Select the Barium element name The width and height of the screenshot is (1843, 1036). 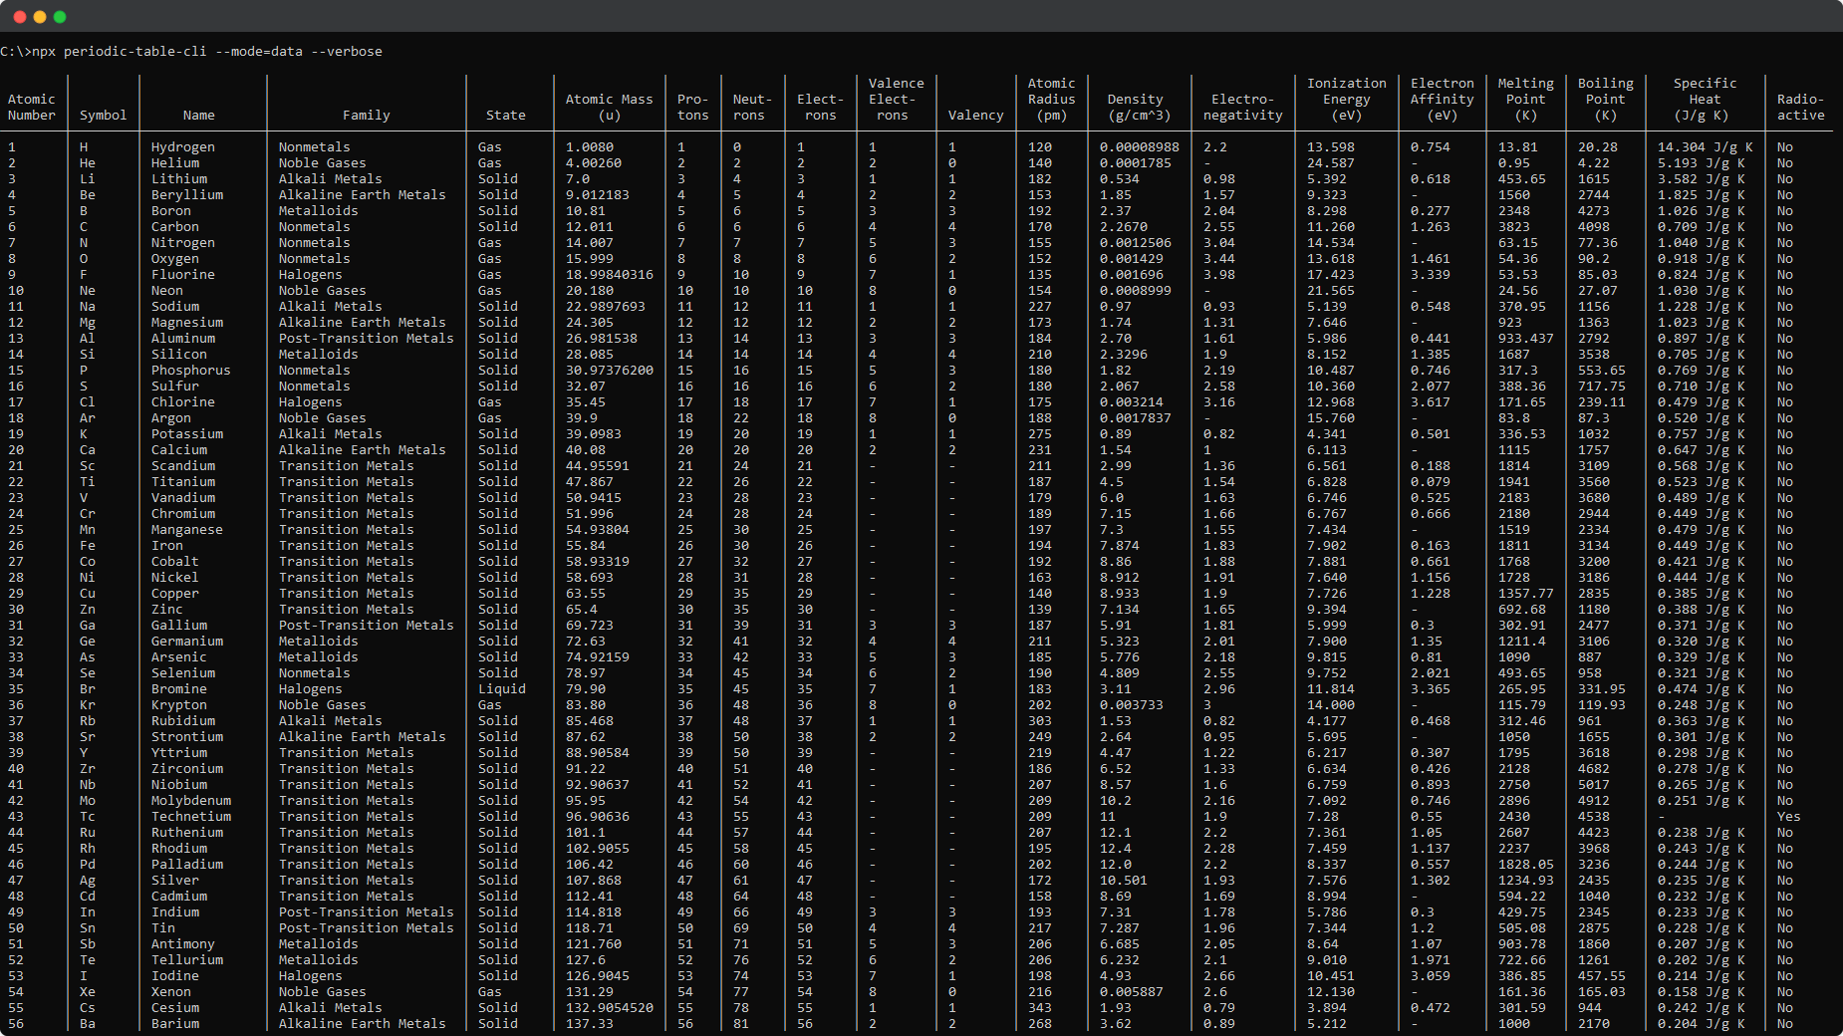[175, 1023]
